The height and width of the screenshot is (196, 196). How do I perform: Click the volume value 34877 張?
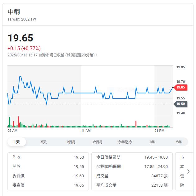[x=159, y=176]
